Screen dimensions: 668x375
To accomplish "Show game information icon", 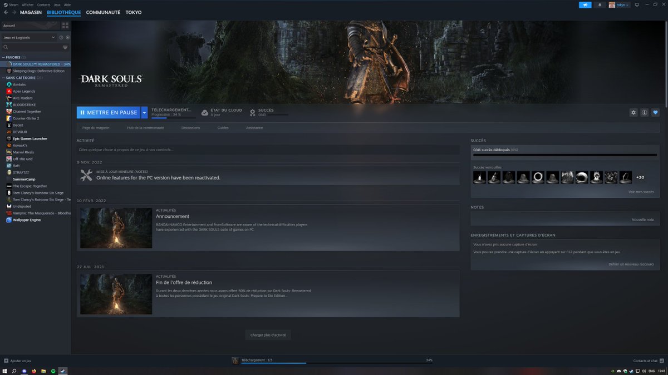I will (x=644, y=112).
